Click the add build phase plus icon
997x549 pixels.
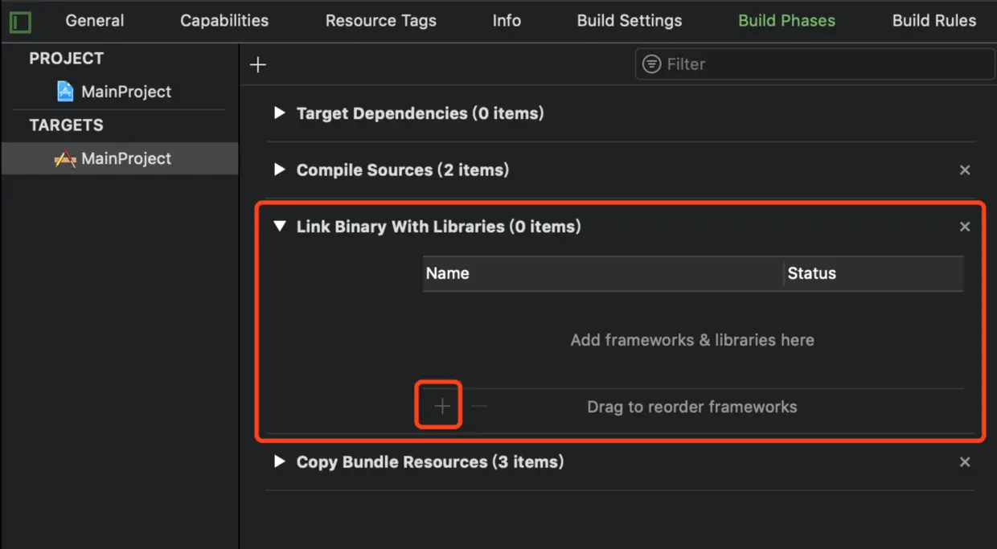(x=258, y=64)
